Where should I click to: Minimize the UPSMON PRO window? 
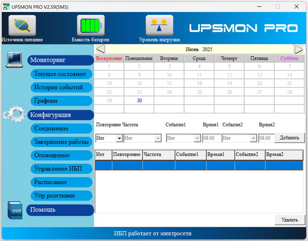(x=259, y=7)
